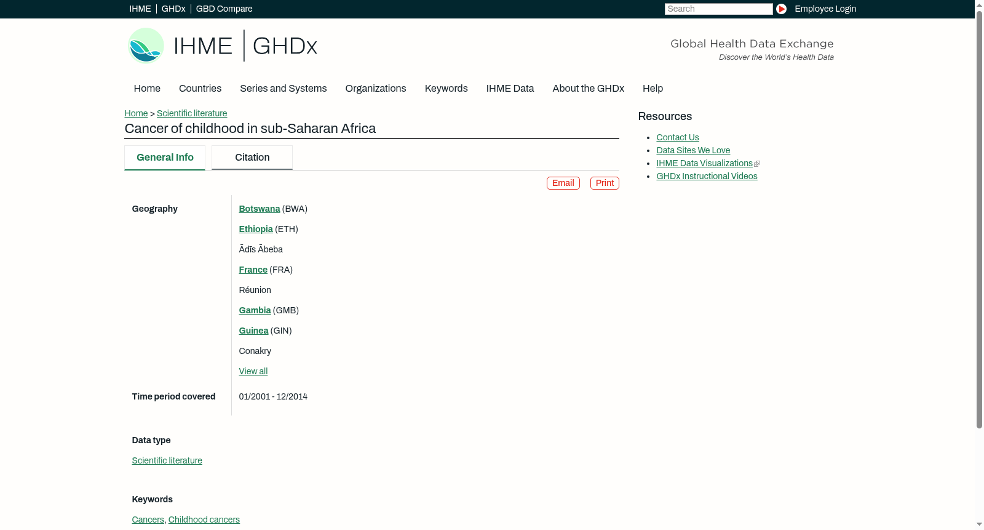Open IHME link in top bar
The height and width of the screenshot is (530, 984).
[x=140, y=9]
